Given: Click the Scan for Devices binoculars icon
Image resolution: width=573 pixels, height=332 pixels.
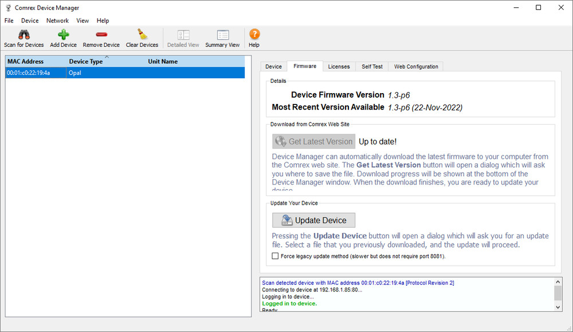Looking at the screenshot, I should pyautogui.click(x=24, y=35).
